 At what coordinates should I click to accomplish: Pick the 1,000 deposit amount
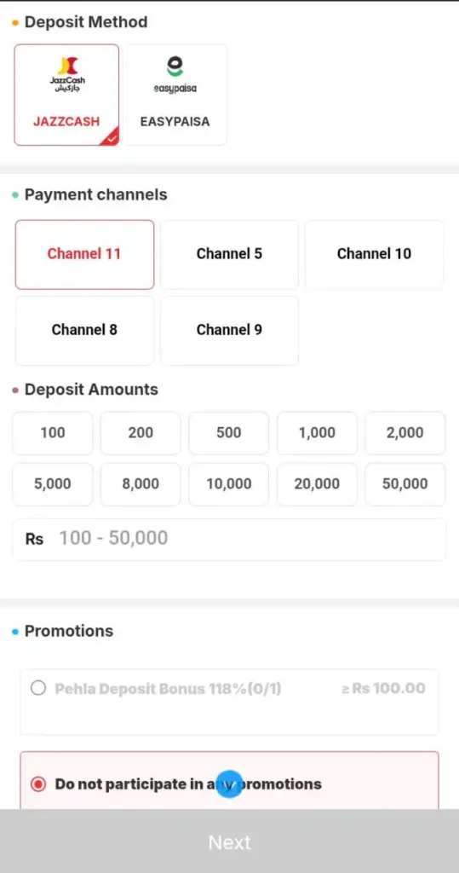(317, 433)
